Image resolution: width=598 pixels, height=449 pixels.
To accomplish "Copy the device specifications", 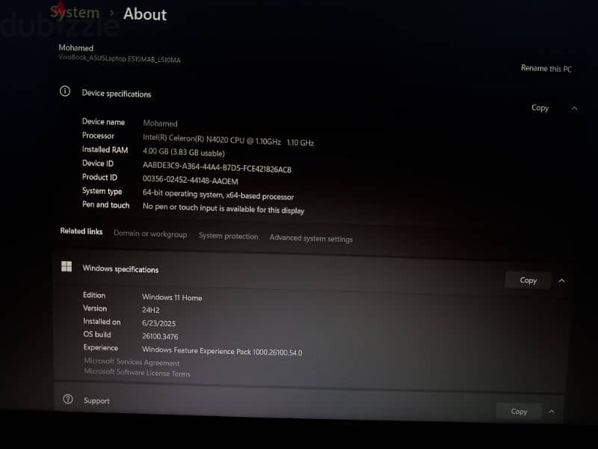I will point(540,108).
